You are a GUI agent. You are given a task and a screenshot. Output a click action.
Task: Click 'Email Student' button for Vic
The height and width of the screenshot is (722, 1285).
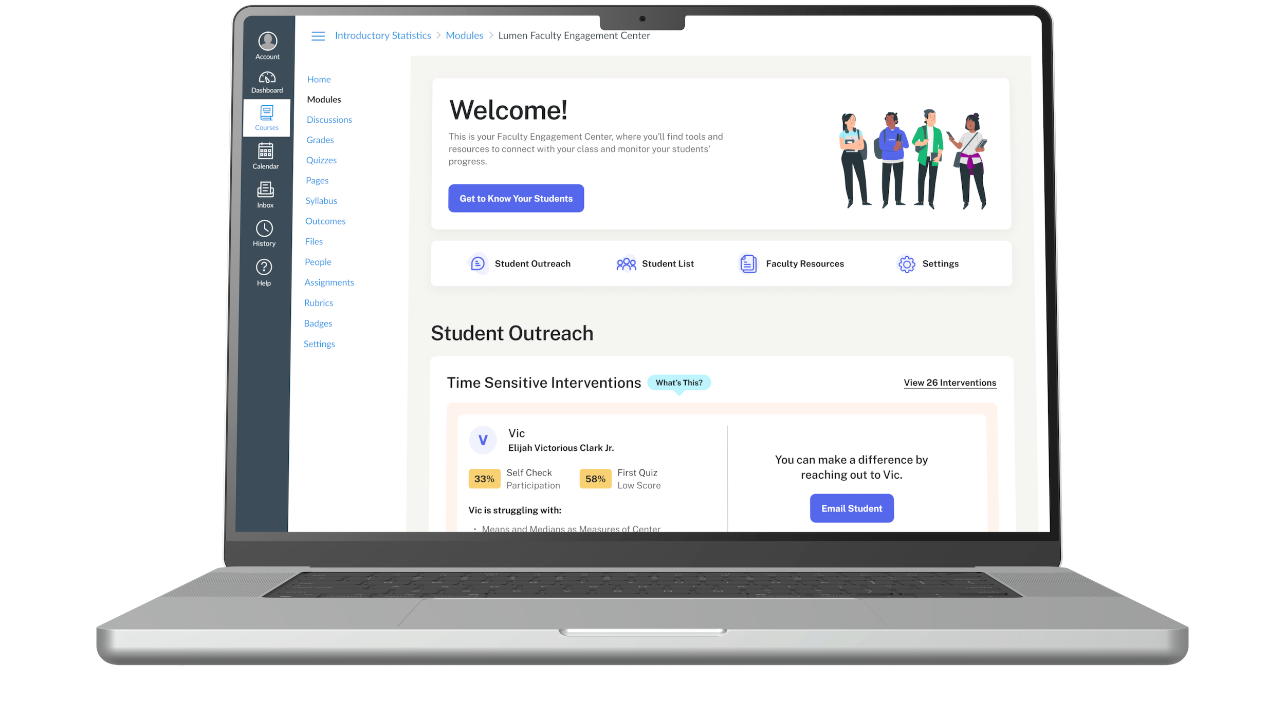tap(851, 508)
